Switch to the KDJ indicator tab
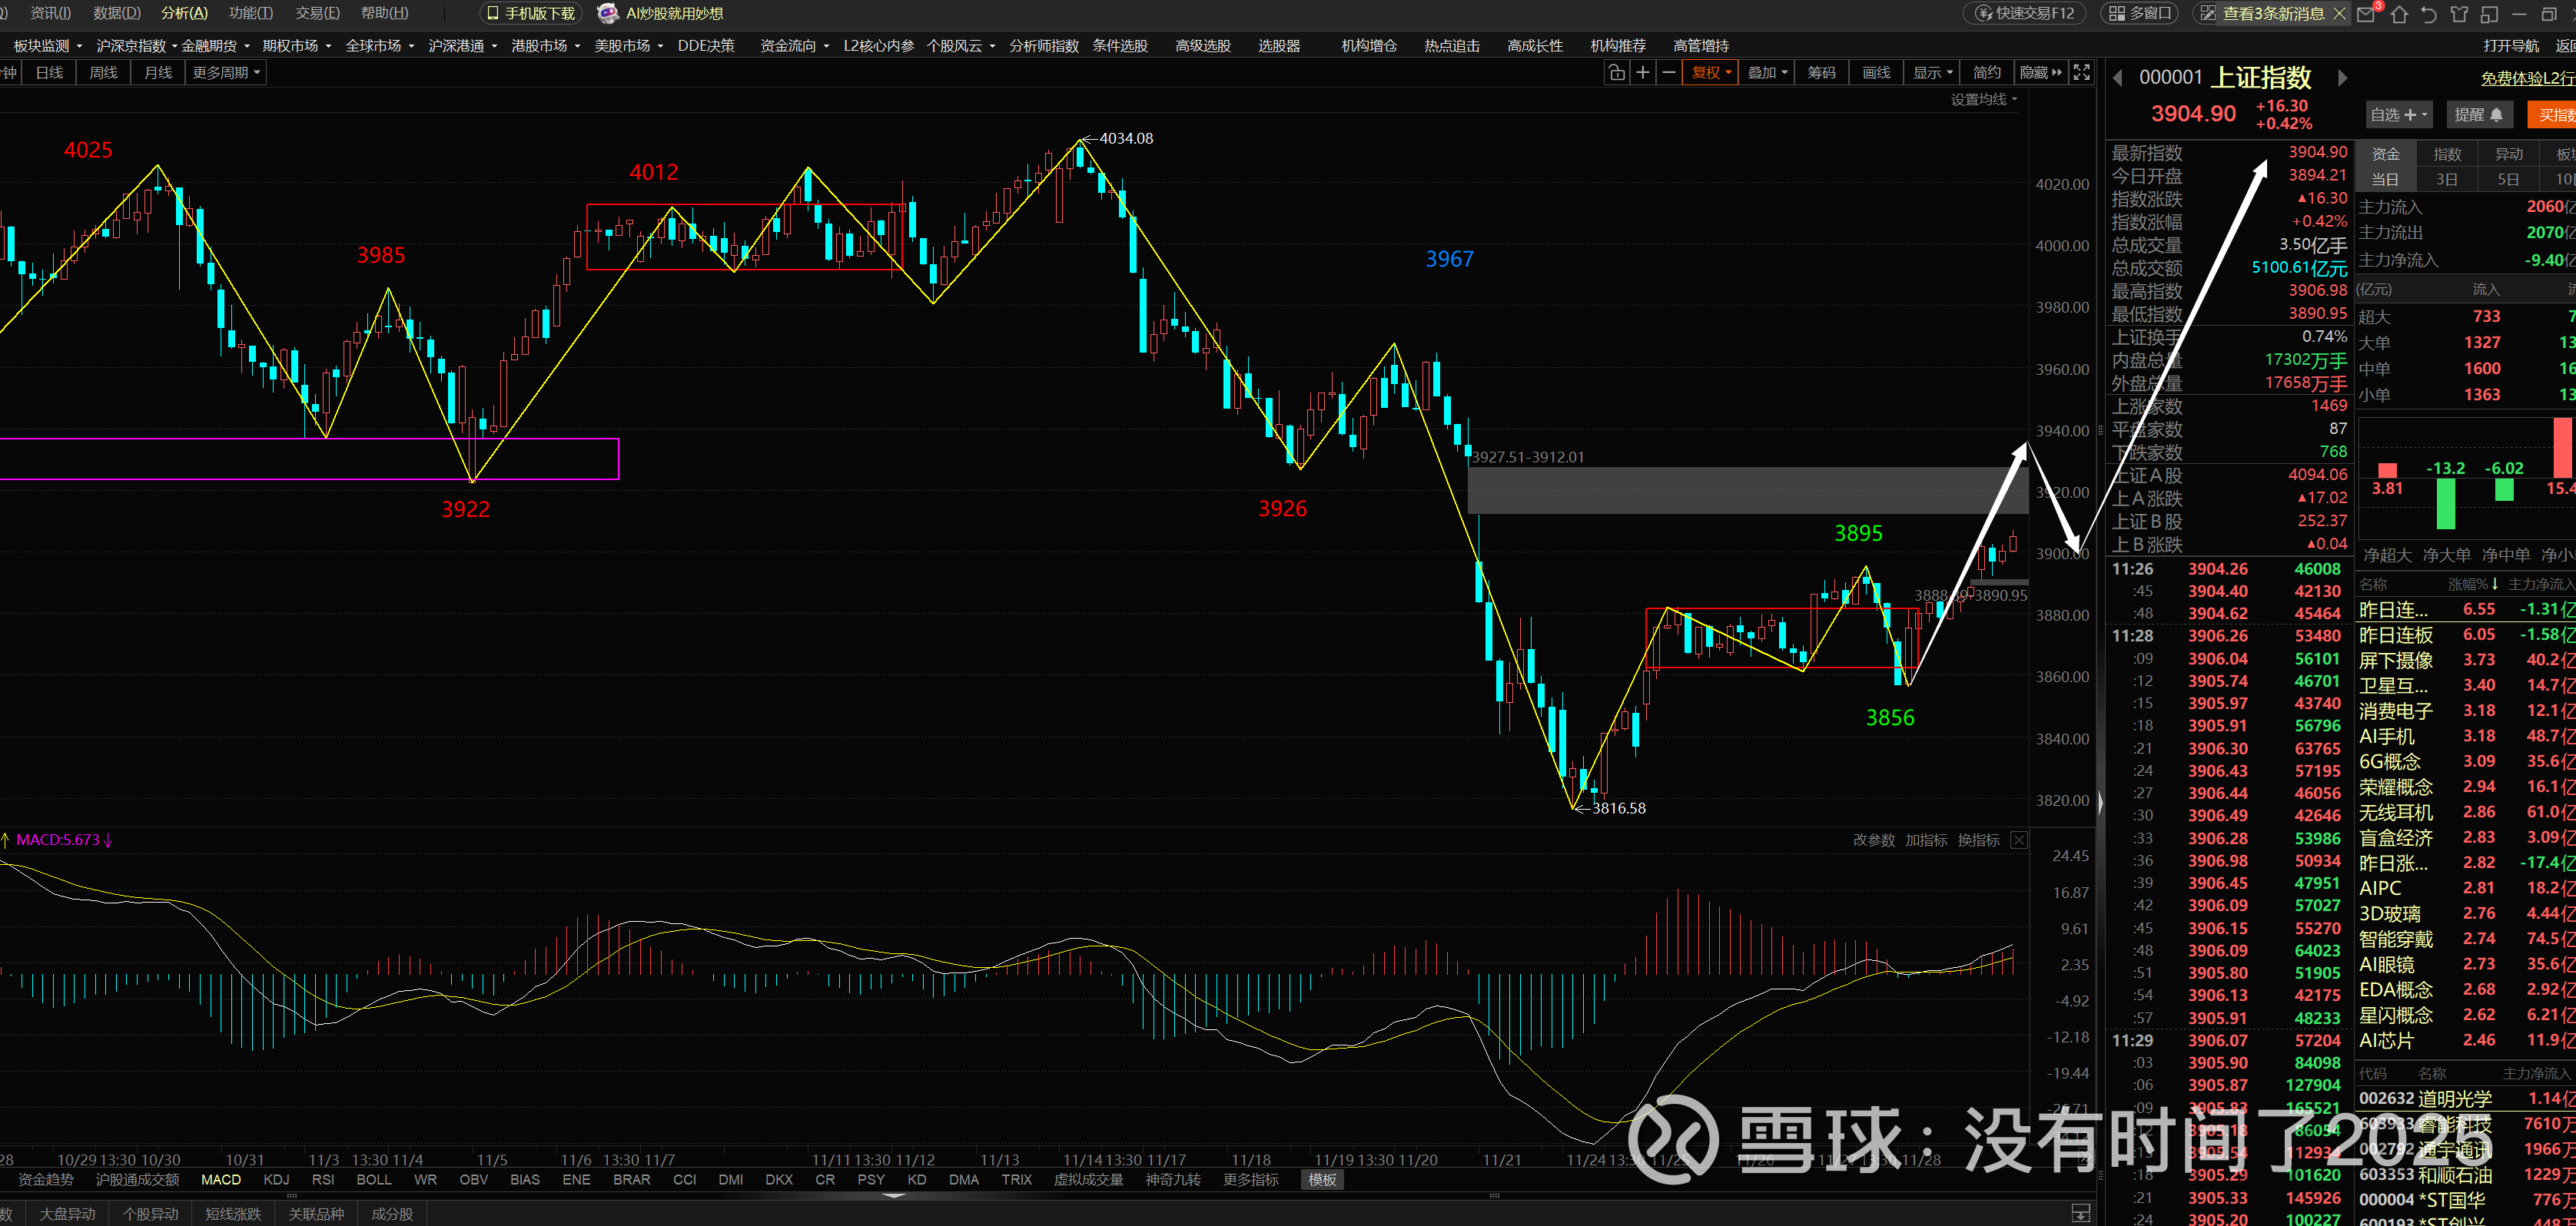 [276, 1179]
